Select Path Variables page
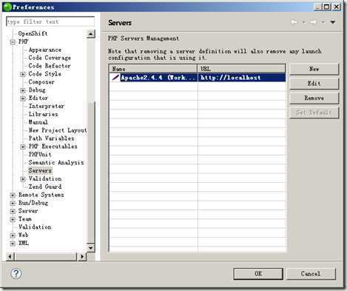This screenshot has height=291, width=347. click(51, 138)
